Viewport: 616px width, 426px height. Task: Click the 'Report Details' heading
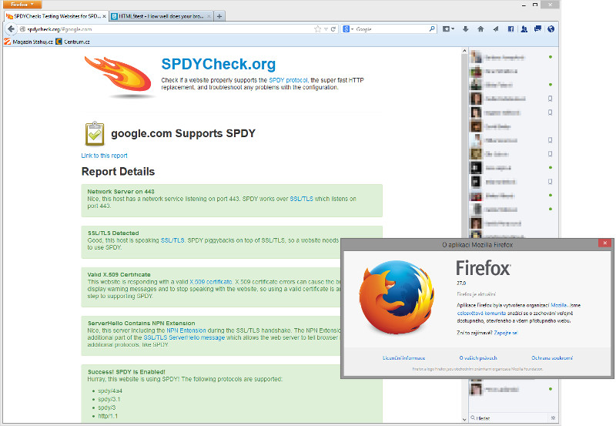point(118,172)
